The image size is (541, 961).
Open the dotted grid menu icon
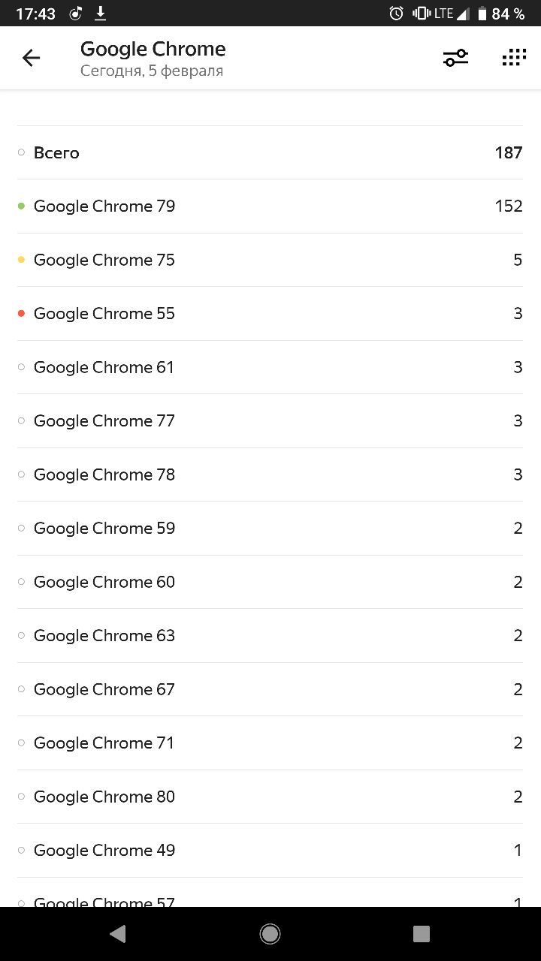pos(514,58)
